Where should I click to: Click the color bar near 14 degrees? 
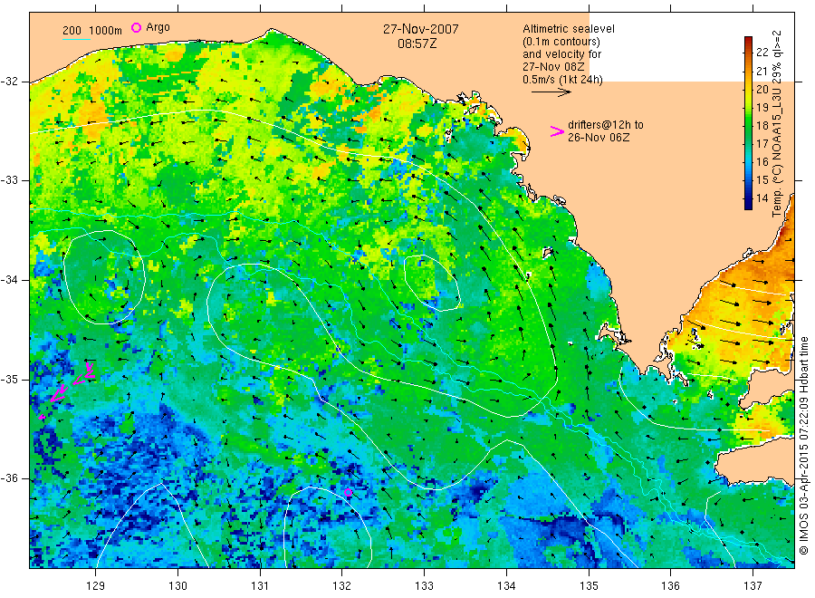tap(749, 198)
